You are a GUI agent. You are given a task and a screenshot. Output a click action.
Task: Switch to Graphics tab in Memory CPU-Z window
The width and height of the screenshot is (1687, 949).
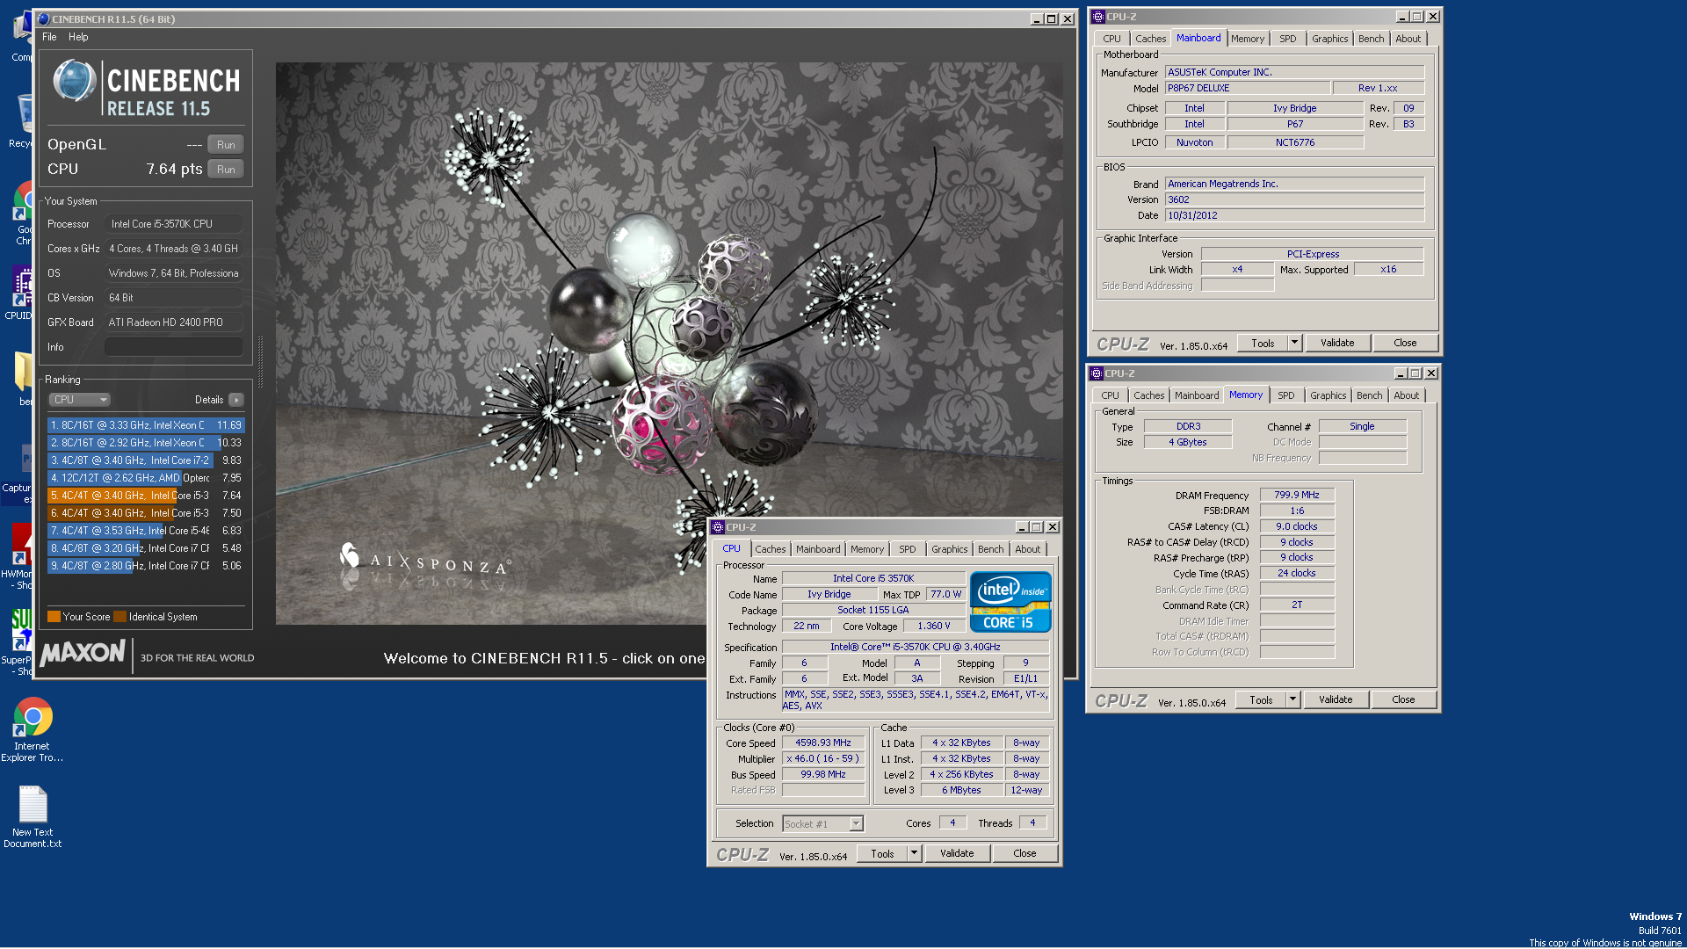(1328, 395)
